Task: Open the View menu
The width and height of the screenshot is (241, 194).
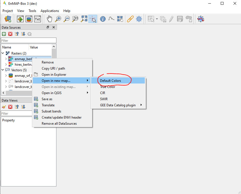Action: 21,11
